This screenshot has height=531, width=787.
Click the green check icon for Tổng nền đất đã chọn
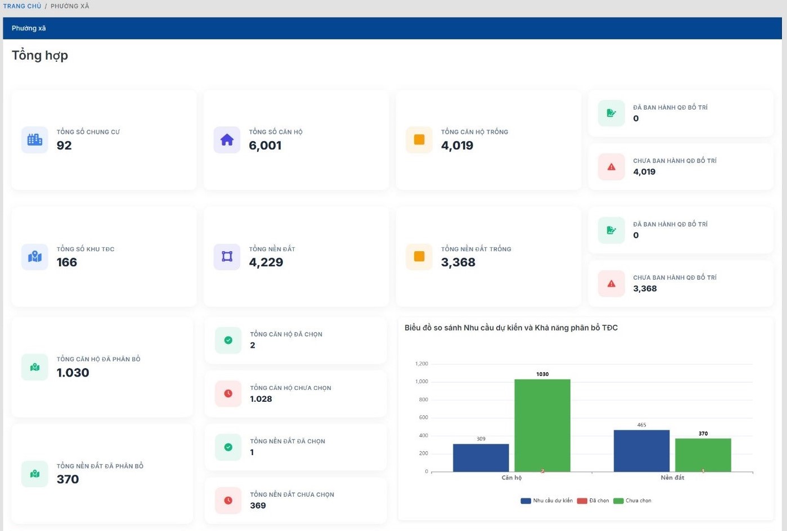point(228,447)
